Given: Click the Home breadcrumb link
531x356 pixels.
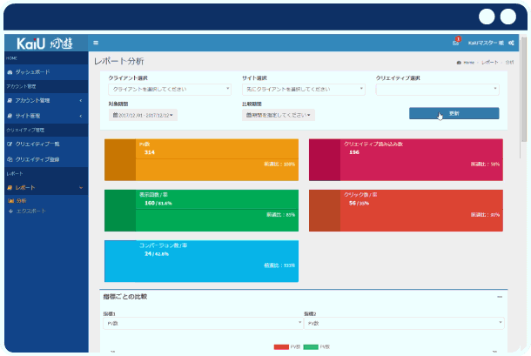Looking at the screenshot, I should point(467,63).
